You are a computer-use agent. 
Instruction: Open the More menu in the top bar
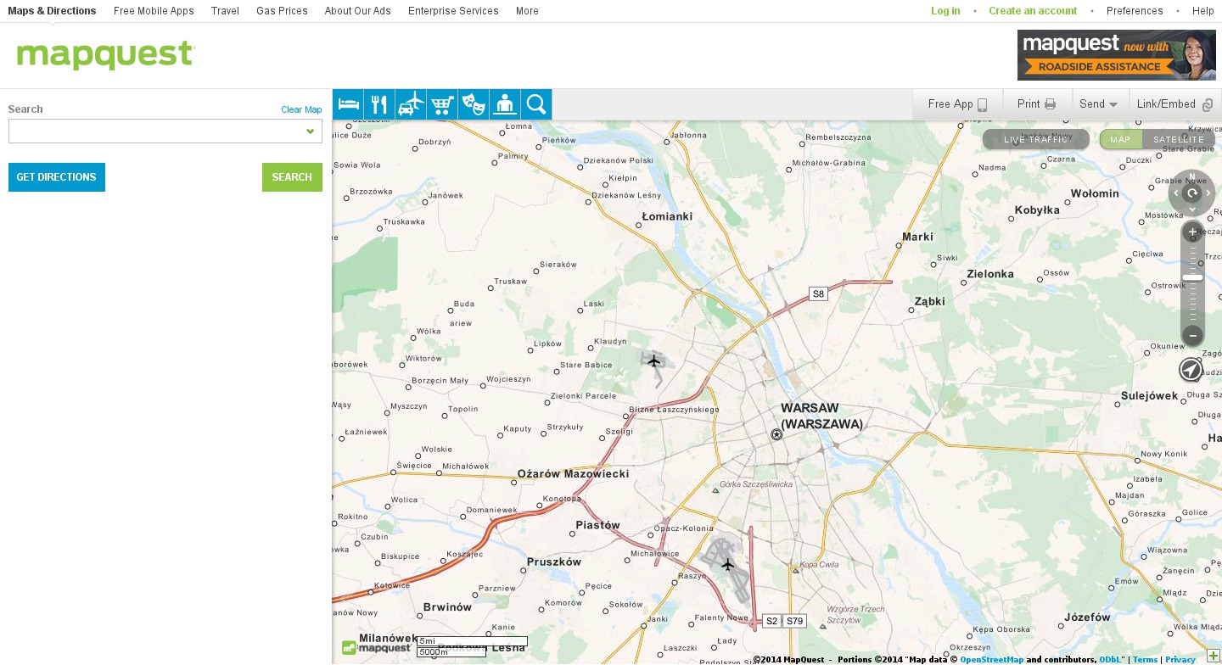[527, 11]
